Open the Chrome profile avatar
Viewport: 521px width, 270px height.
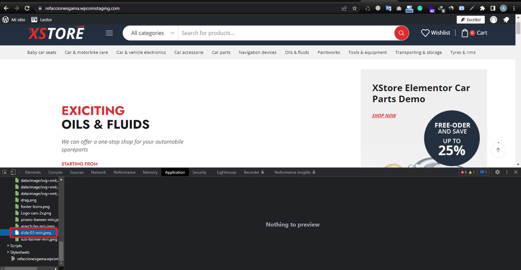click(503, 8)
